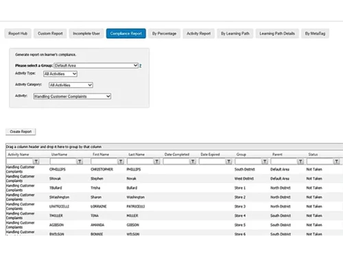Focus the Group filter text box
This screenshot has width=343, height=257.
pos(248,162)
